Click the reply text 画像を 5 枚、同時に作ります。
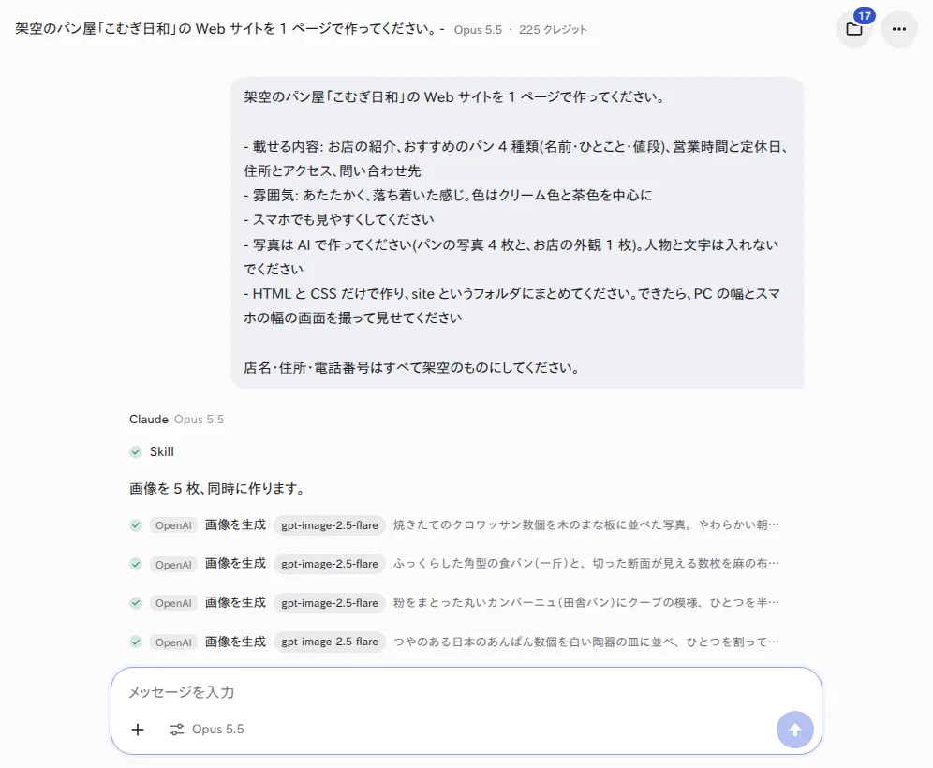Image resolution: width=933 pixels, height=768 pixels. click(x=217, y=489)
